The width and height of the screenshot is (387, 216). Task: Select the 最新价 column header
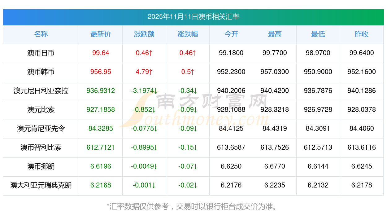(x=101, y=34)
